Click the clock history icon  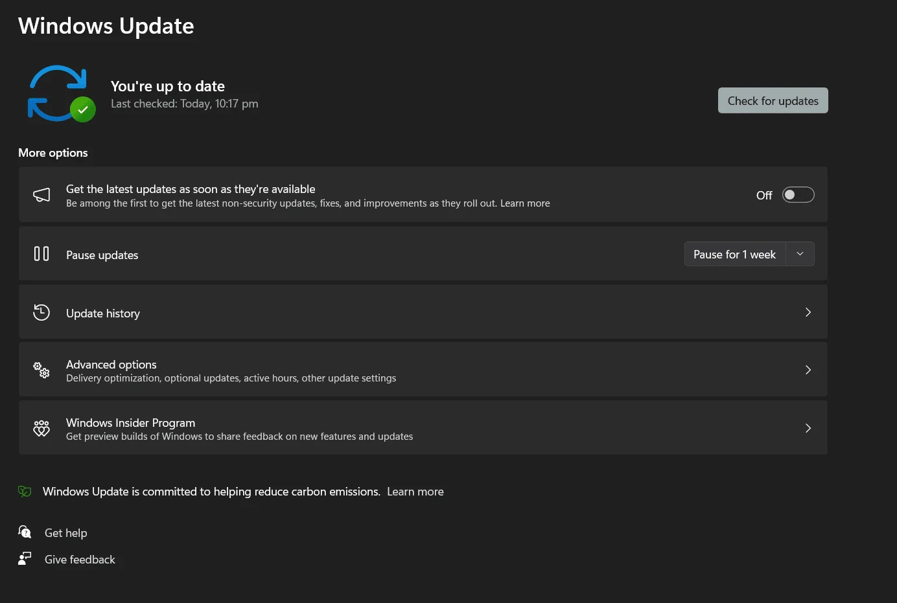(x=41, y=312)
